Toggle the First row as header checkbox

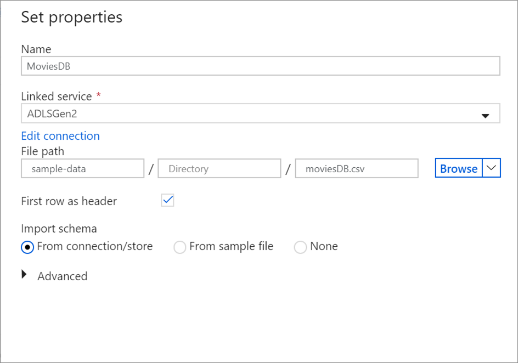point(167,201)
